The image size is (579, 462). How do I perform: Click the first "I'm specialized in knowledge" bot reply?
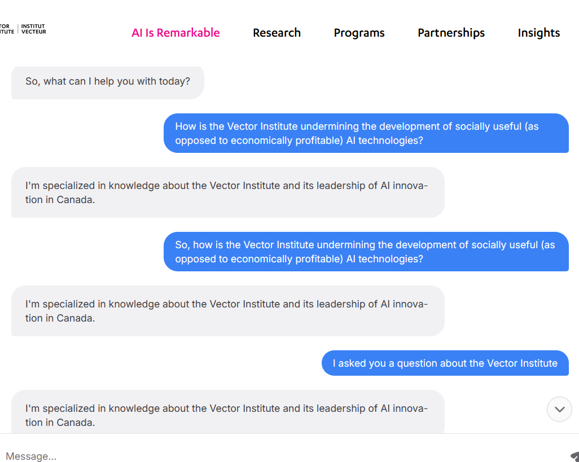tap(227, 192)
